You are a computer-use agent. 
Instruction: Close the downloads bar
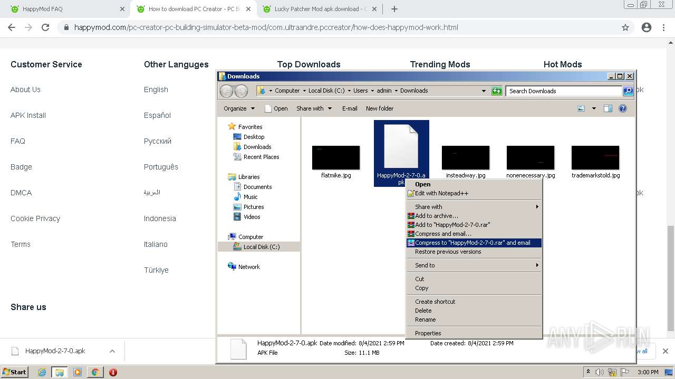pyautogui.click(x=666, y=351)
